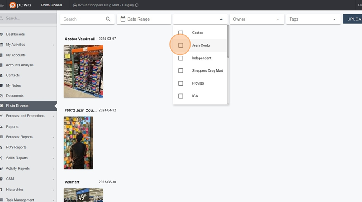The height and width of the screenshot is (202, 362).
Task: Click the magnifier icon in the Search field
Action: click(108, 19)
